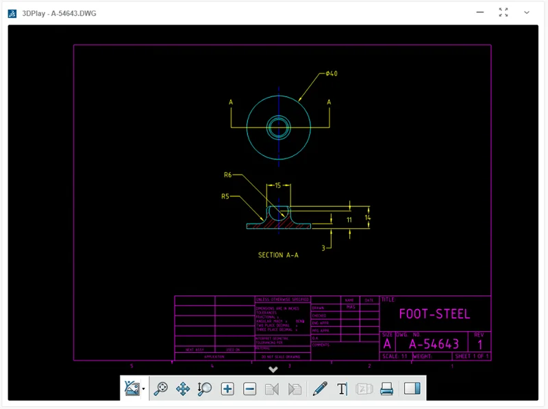
Task: Print the drawing with the printer icon
Action: [386, 388]
